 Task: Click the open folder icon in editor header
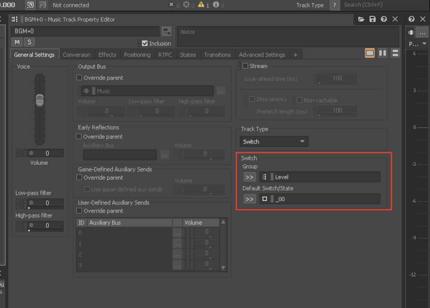point(361,19)
